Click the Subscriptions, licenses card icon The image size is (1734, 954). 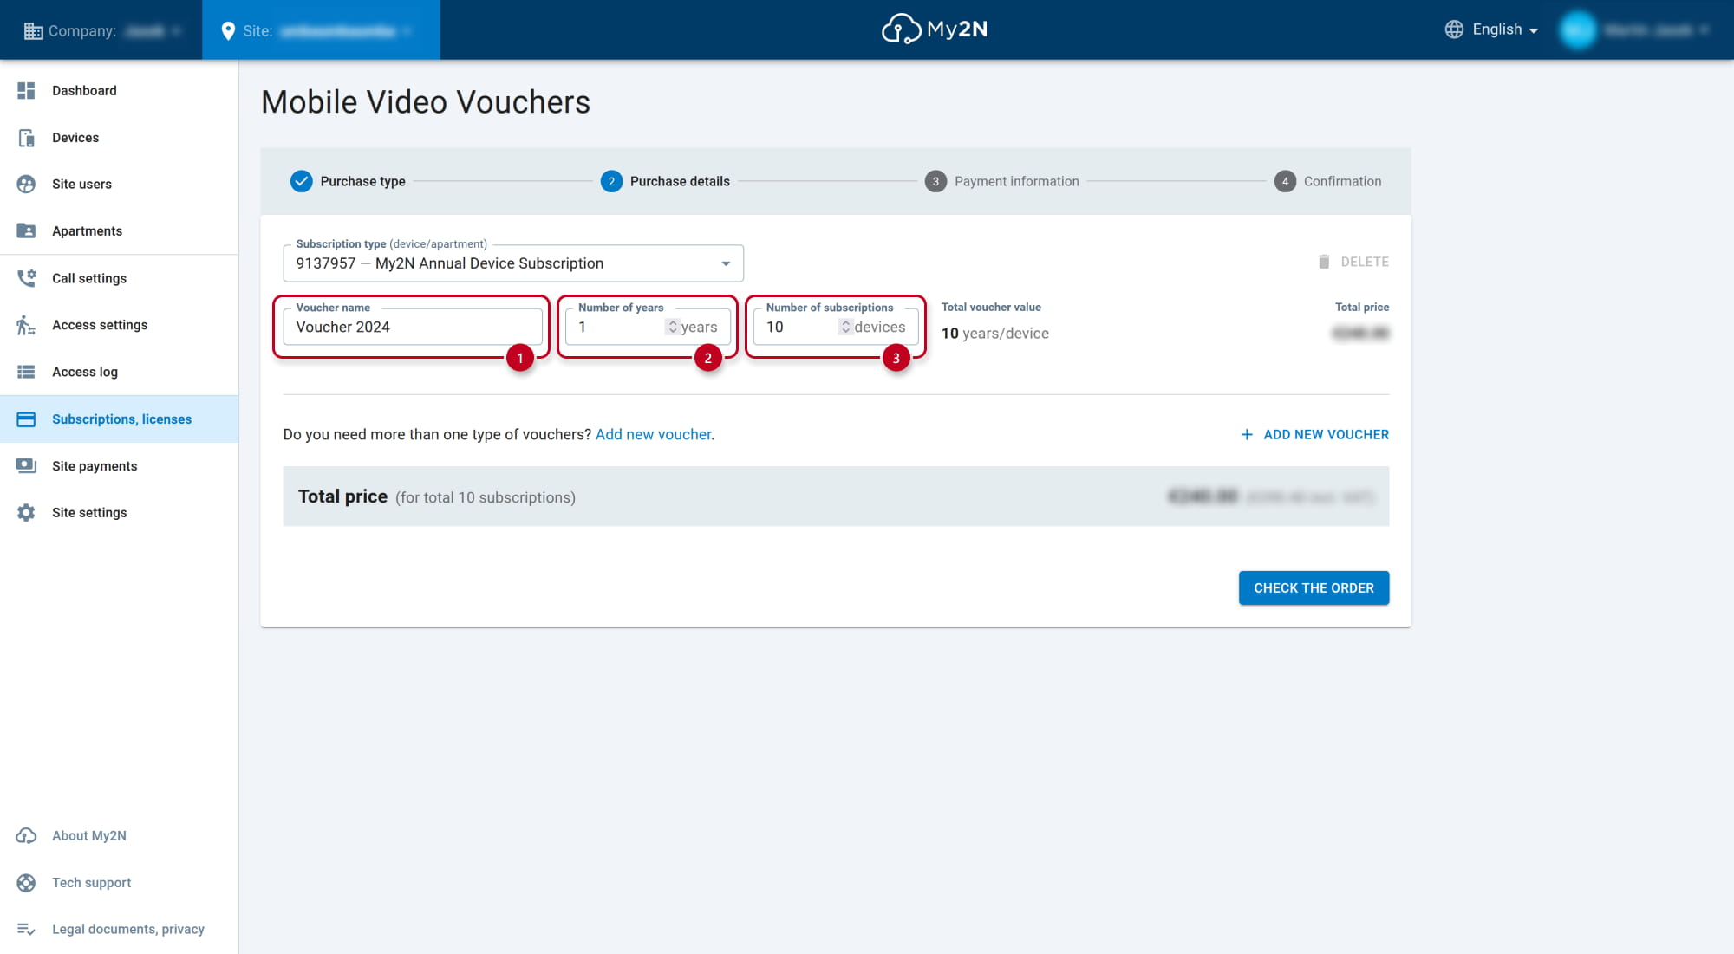pyautogui.click(x=26, y=419)
